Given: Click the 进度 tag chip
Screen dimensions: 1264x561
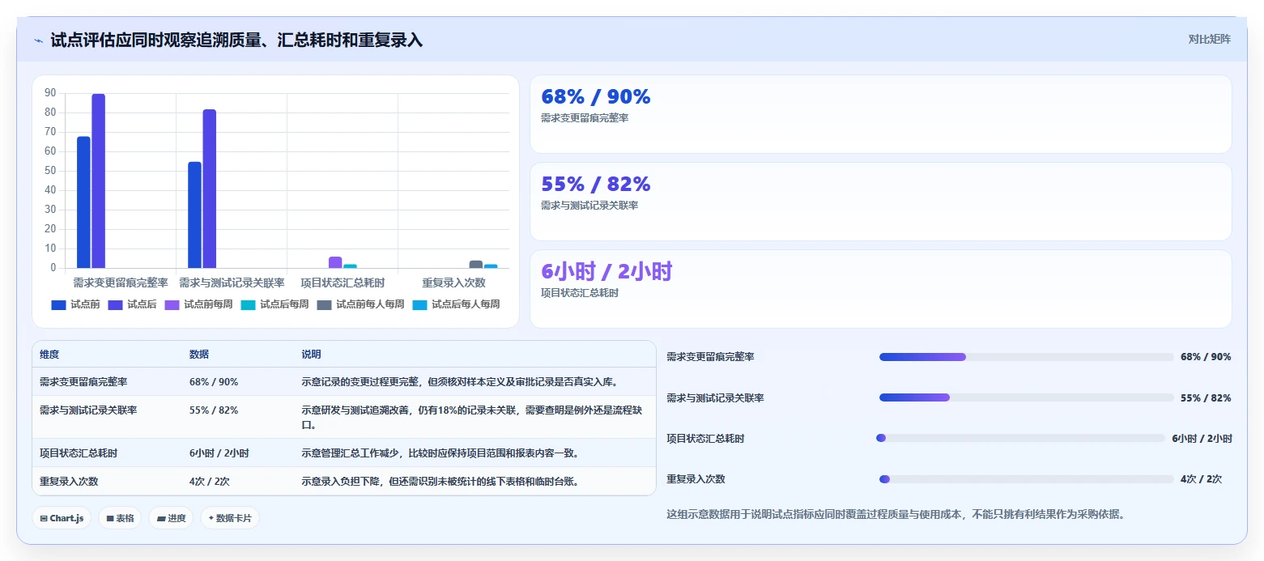Looking at the screenshot, I should tap(171, 518).
